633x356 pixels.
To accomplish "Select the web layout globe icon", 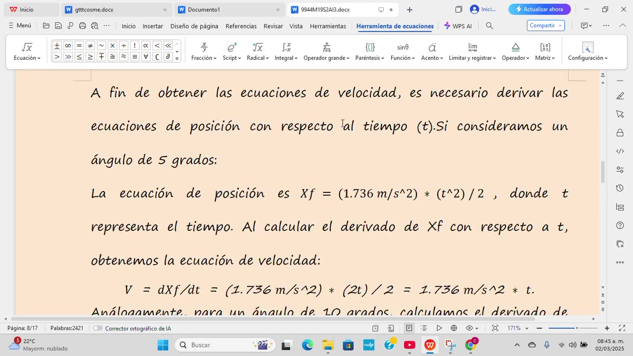I will tap(454, 328).
